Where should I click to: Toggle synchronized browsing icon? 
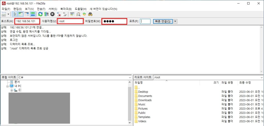click(x=84, y=14)
